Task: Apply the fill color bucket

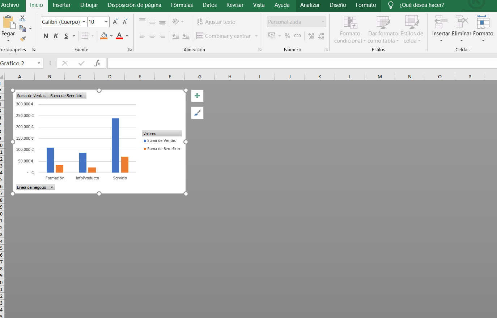Action: [x=104, y=36]
